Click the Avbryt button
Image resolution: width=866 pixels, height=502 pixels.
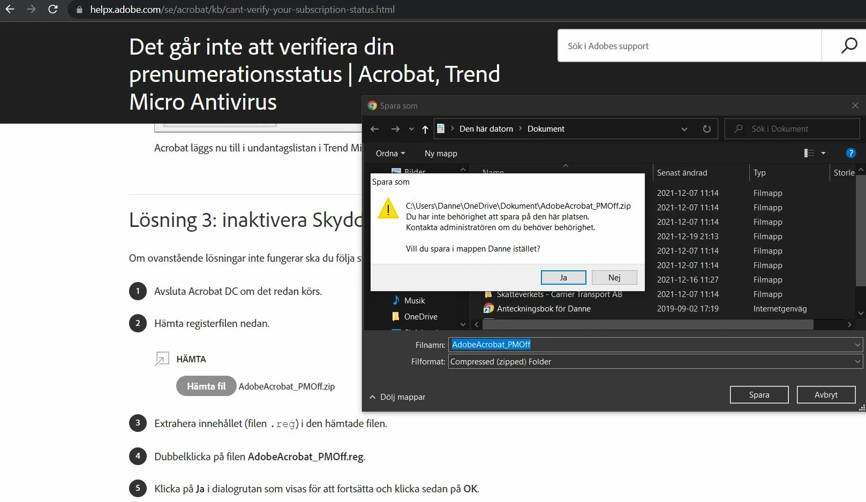point(826,395)
